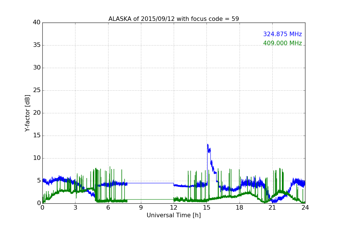Click x-axis tick label '12'
Image resolution: width=339 pixels, height=226 pixels.
pos(174,207)
